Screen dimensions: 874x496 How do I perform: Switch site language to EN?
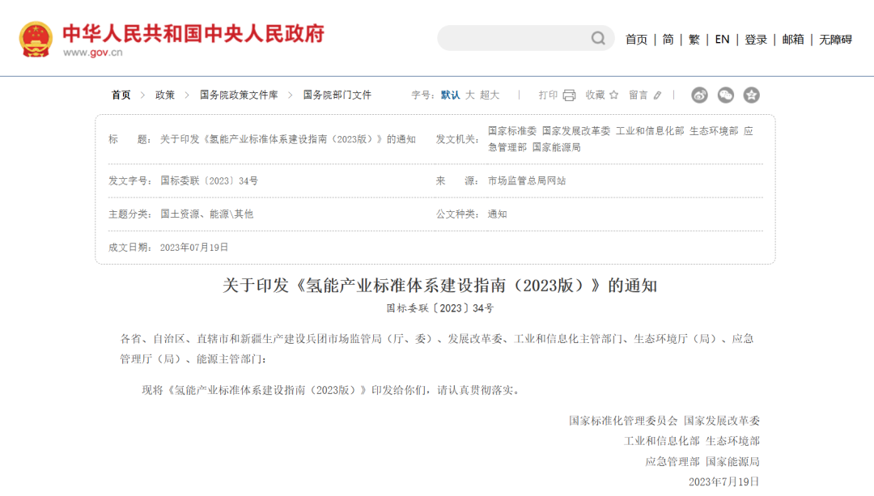click(722, 40)
